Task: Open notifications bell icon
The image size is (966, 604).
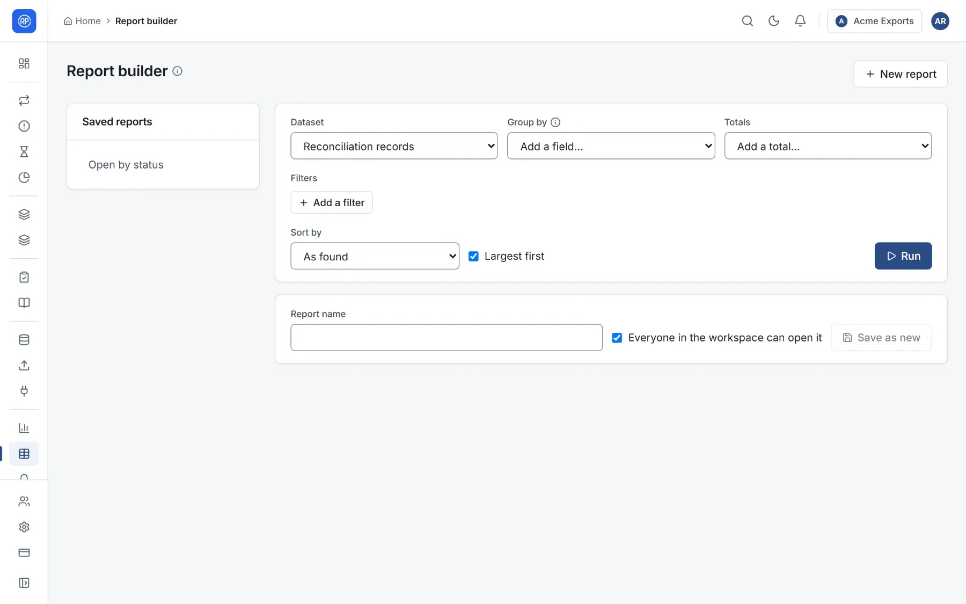Action: (800, 21)
